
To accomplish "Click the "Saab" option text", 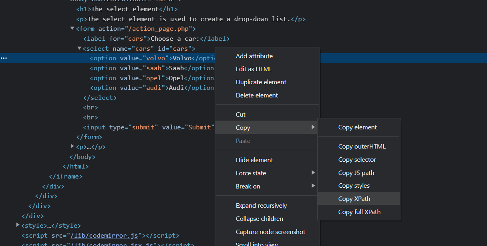I will point(177,68).
